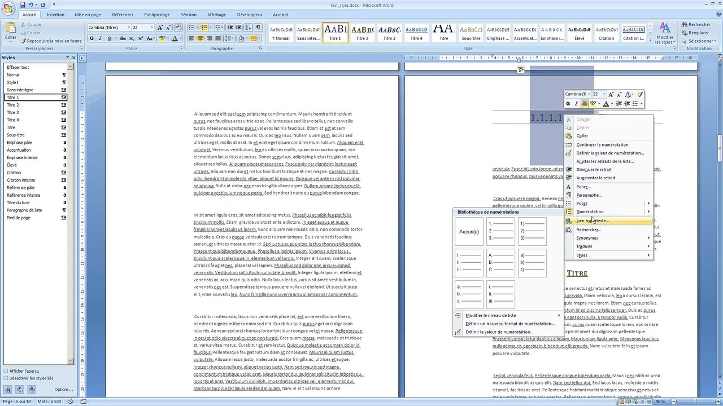Open the Style Inspector in Styles pane
Viewport: 723px width, 406px height.
tap(20, 389)
